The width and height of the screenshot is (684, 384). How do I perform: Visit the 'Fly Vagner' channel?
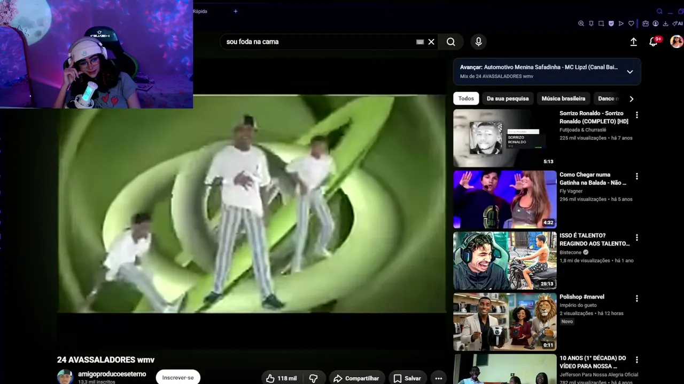pyautogui.click(x=571, y=191)
